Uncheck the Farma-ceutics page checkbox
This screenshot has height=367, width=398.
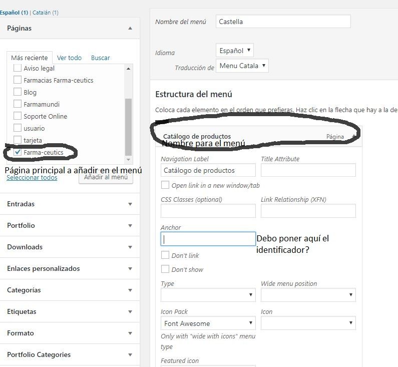pos(17,152)
